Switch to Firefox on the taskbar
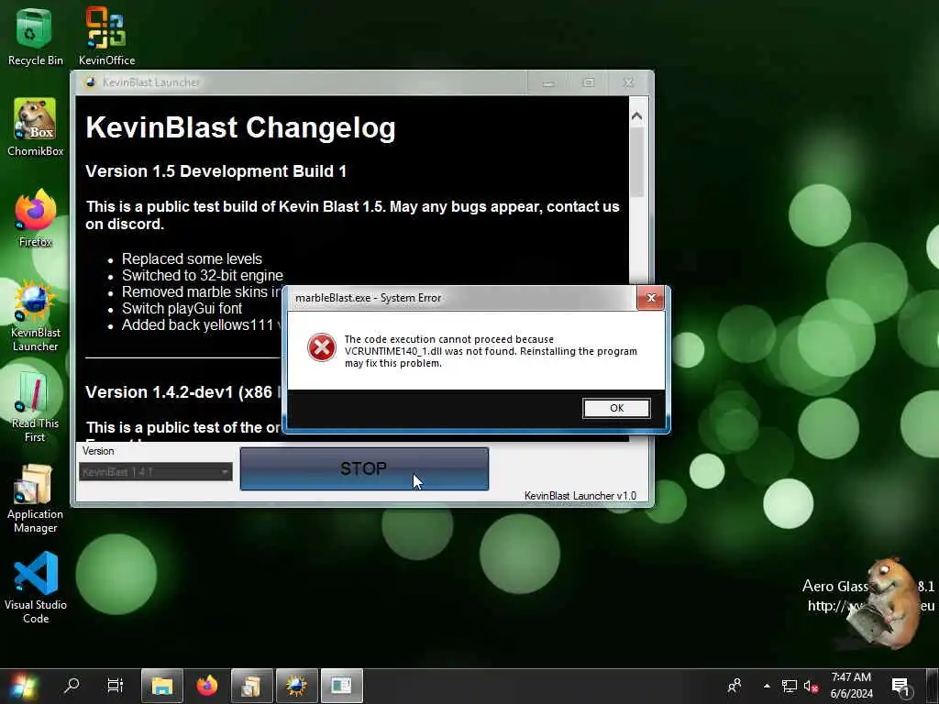Screen dimensions: 939x704 coord(207,686)
